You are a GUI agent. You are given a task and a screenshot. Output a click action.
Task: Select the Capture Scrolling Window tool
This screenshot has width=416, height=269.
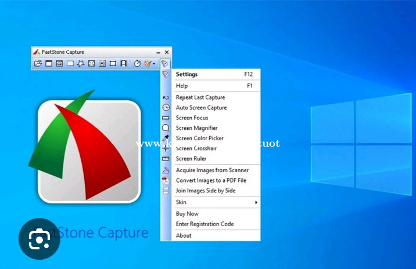102,64
